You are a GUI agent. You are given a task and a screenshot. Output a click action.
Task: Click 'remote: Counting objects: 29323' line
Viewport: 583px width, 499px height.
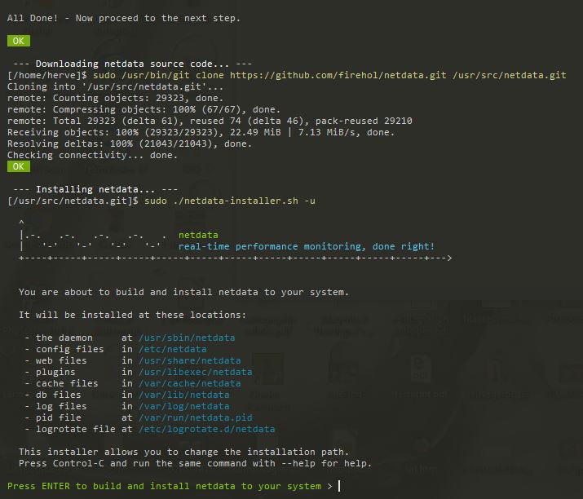[115, 98]
